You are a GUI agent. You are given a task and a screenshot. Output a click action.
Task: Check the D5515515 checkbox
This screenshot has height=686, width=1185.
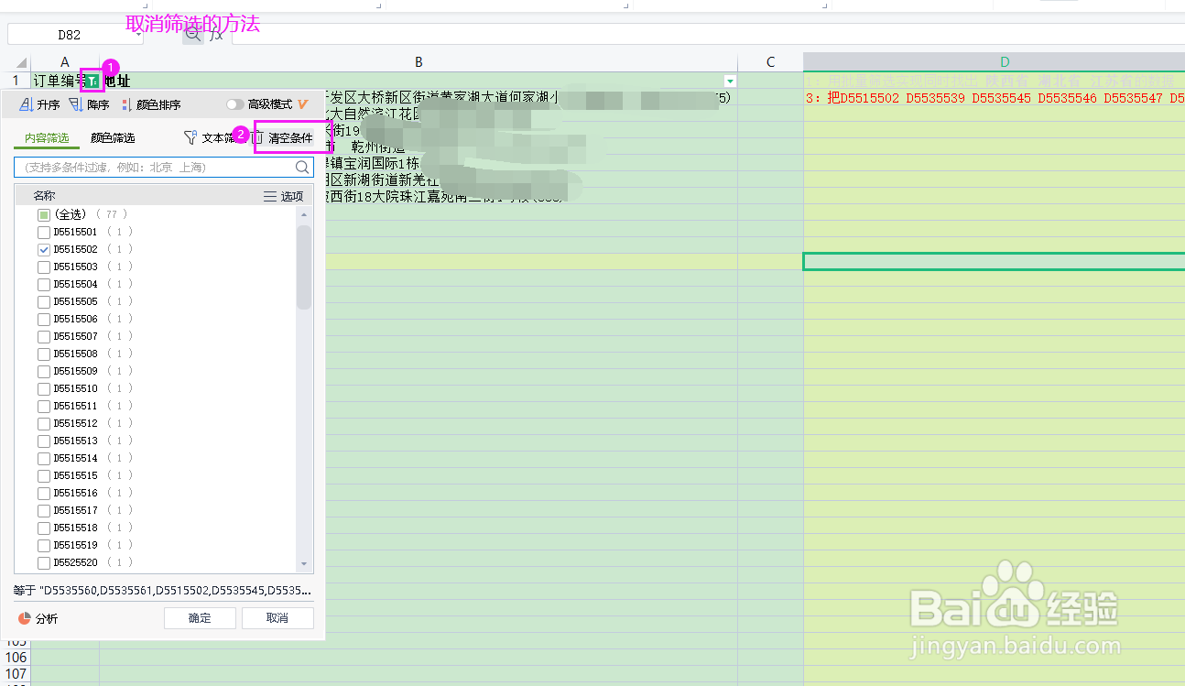tap(43, 475)
